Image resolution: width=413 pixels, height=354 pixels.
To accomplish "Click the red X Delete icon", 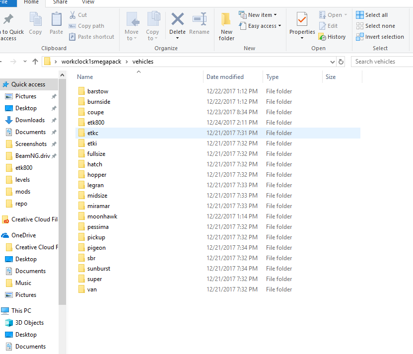I will coord(178,19).
